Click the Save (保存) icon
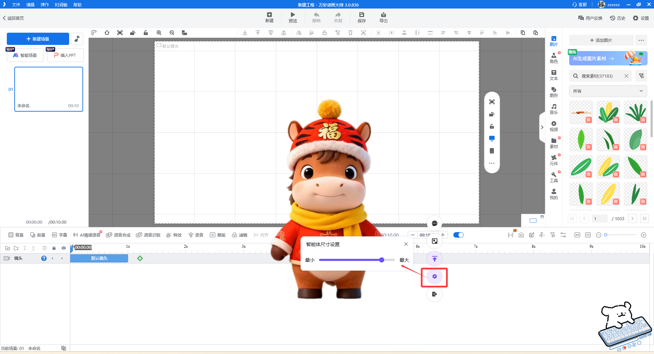Screen dimensions: 654x354 tap(361, 17)
